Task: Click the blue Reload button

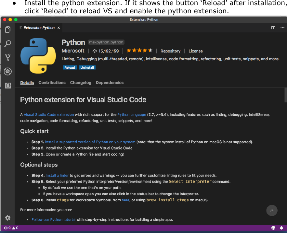Action: pyautogui.click(x=70, y=68)
